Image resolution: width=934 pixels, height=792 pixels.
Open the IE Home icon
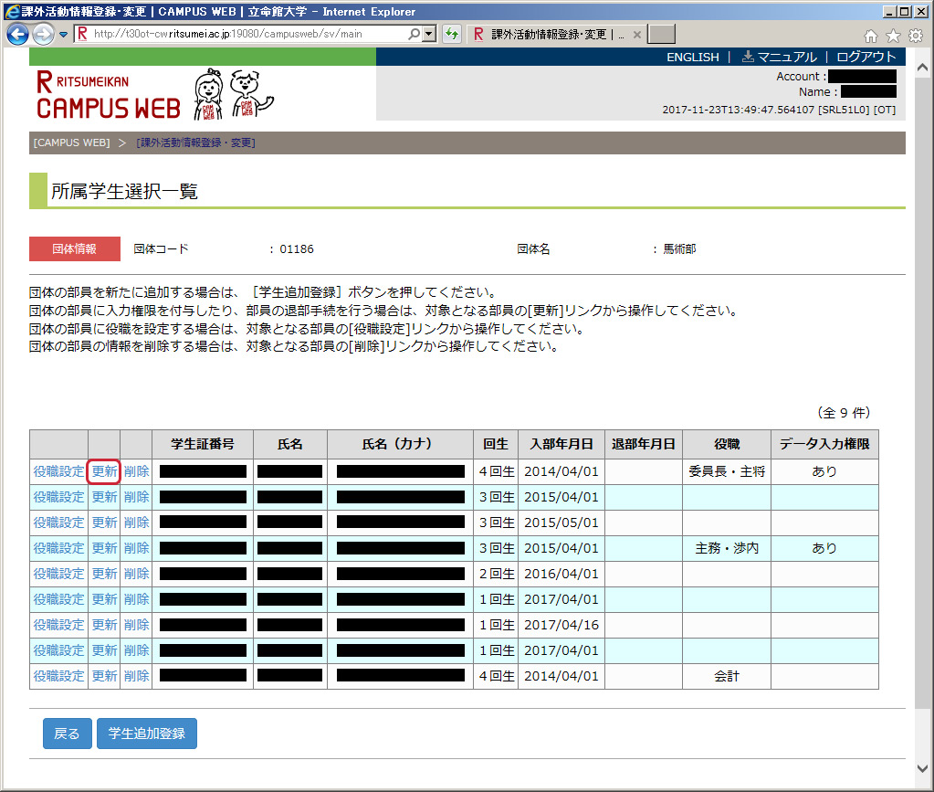(871, 36)
